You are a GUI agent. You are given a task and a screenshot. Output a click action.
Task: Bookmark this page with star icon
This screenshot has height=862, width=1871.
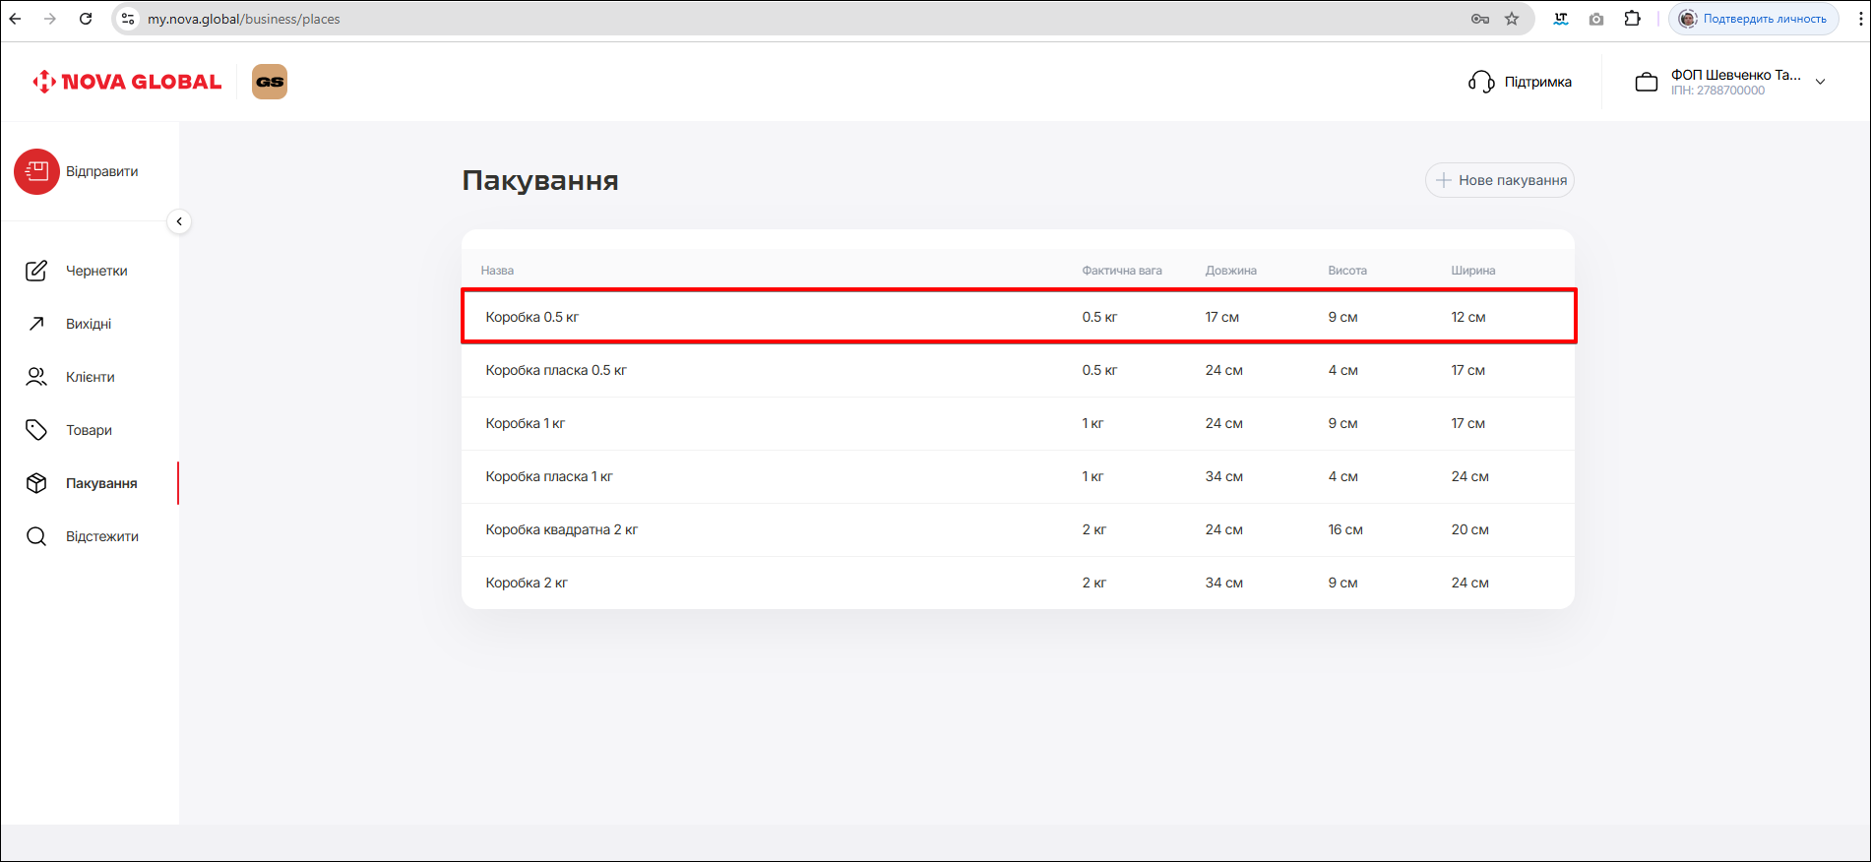pyautogui.click(x=1512, y=19)
